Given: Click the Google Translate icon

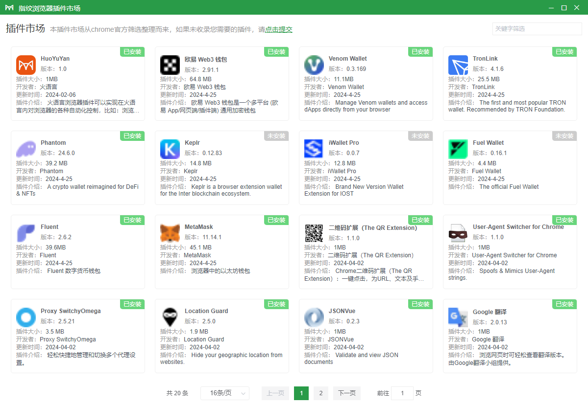Looking at the screenshot, I should pos(458,317).
